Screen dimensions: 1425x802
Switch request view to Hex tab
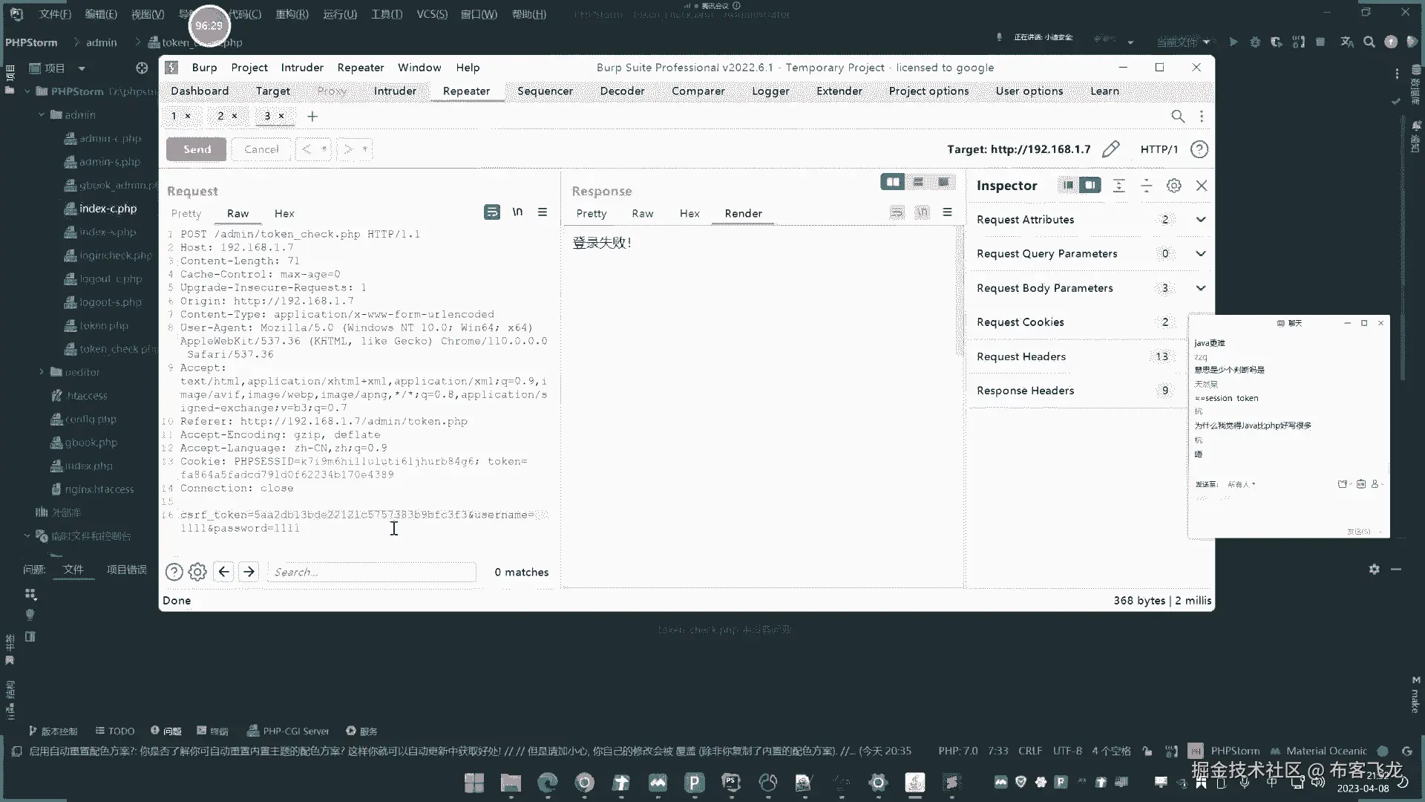(x=284, y=213)
